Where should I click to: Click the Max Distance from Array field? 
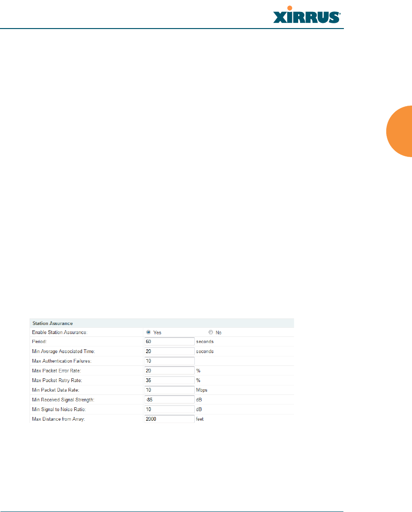point(169,419)
